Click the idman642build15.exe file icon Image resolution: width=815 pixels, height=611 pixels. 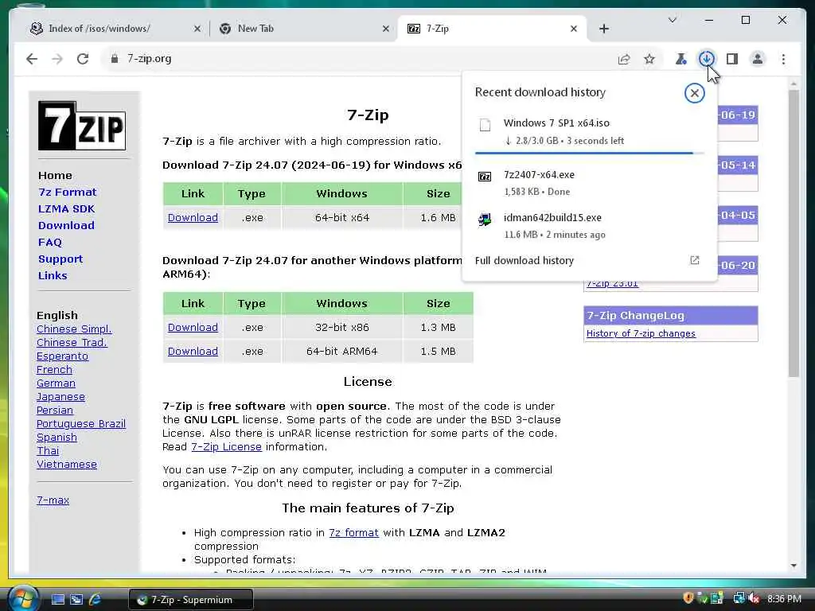(485, 220)
